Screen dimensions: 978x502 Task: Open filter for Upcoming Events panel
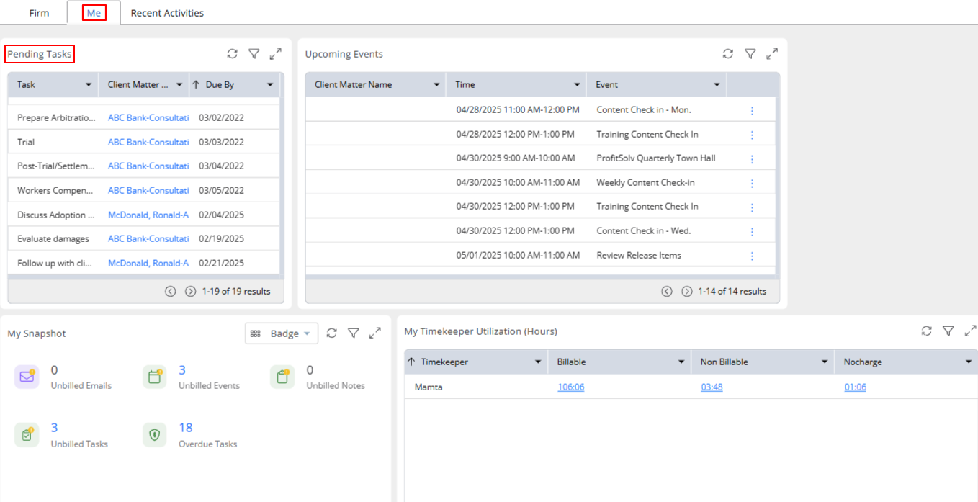(750, 54)
